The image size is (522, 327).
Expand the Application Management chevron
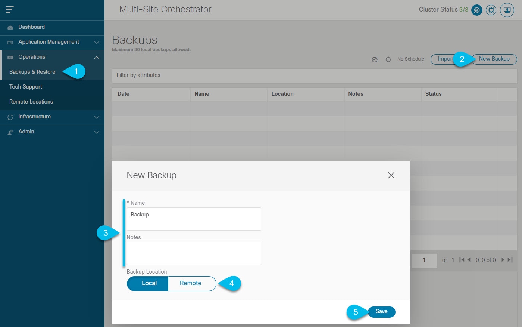point(97,42)
